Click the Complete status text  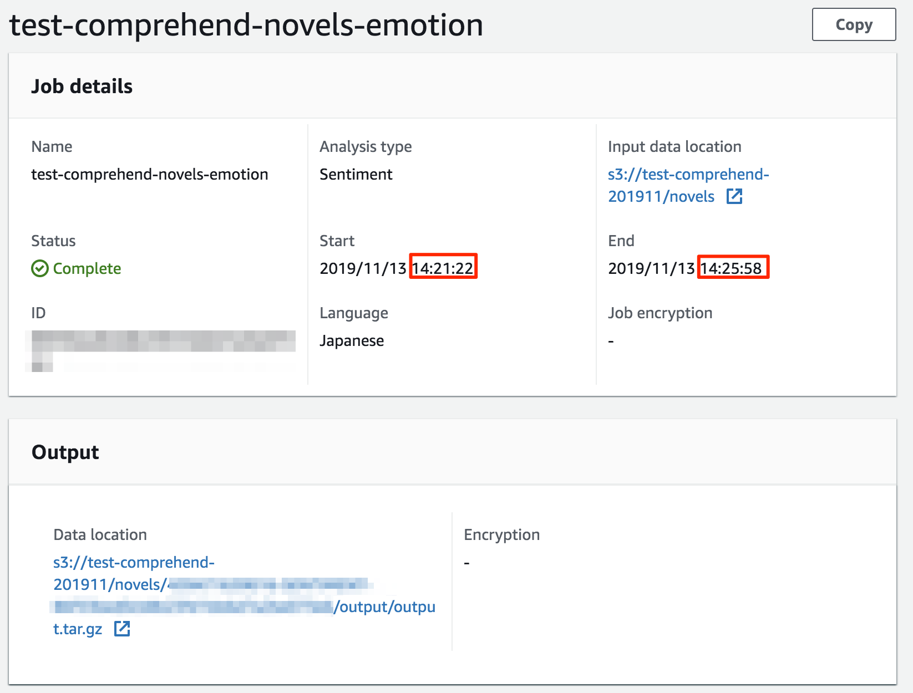87,268
